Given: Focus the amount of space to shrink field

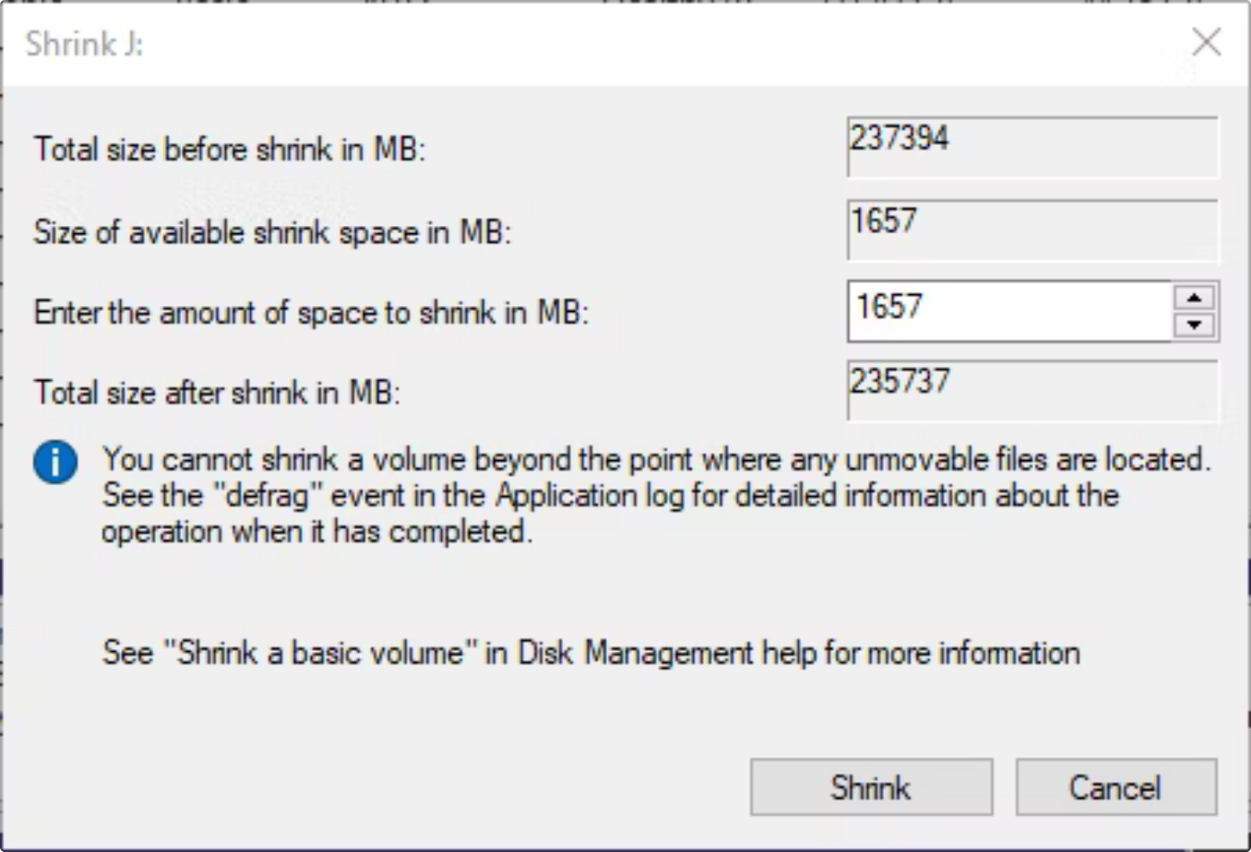Looking at the screenshot, I should (1009, 311).
